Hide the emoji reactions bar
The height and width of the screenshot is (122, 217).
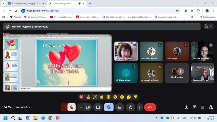click(x=109, y=107)
